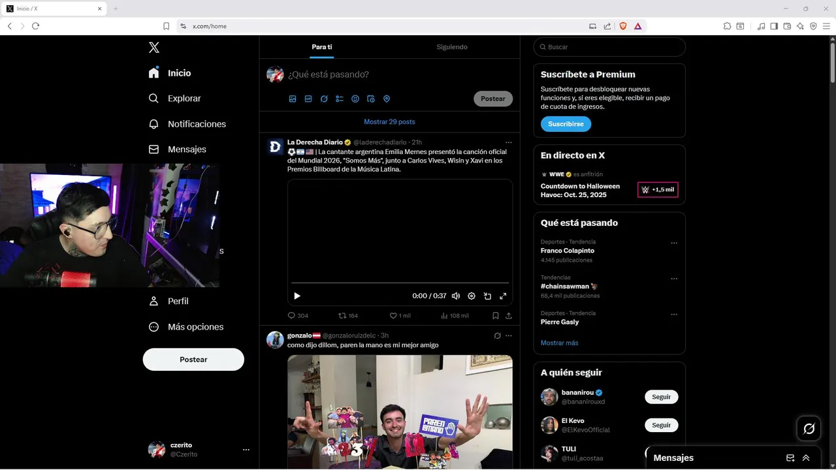Share page icon in address bar
The image size is (836, 470).
(607, 26)
